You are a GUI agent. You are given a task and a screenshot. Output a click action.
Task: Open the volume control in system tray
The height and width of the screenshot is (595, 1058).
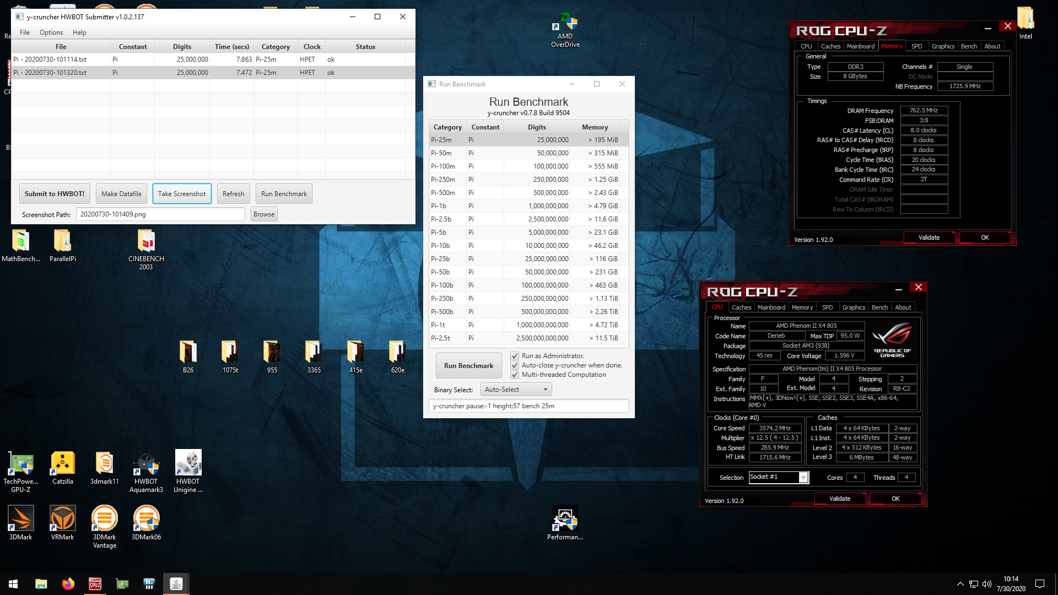tap(986, 584)
